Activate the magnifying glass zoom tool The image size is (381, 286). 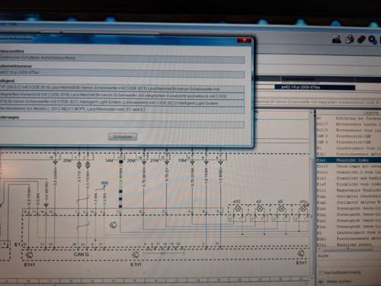[x=373, y=40]
